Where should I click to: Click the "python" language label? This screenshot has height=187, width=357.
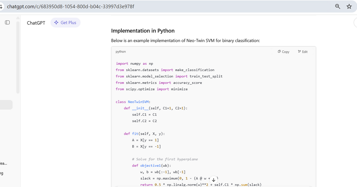[121, 52]
